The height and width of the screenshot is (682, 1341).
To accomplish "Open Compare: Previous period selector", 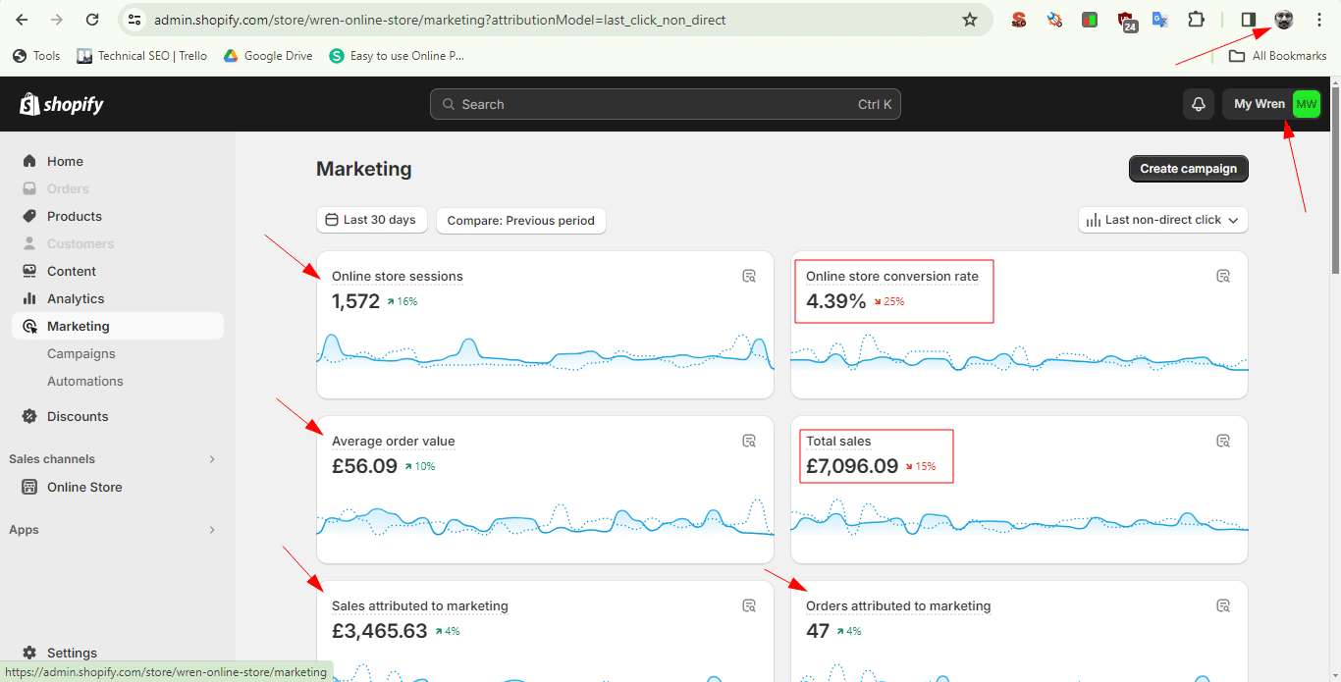I will tap(521, 220).
